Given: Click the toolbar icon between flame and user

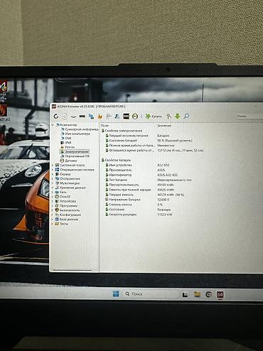Looking at the screenshot, I should (109, 117).
